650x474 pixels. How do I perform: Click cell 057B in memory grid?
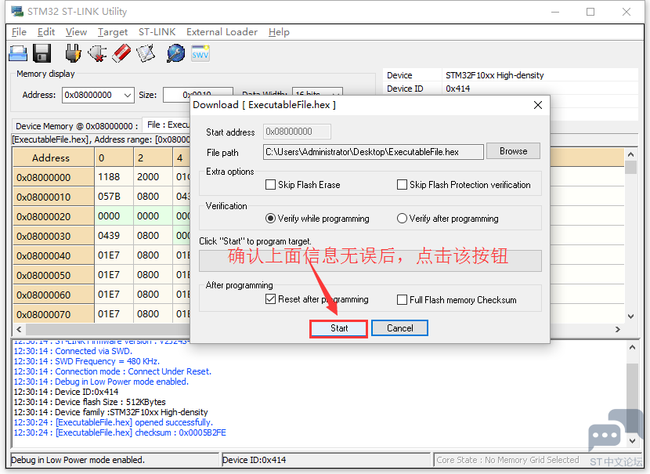(114, 197)
